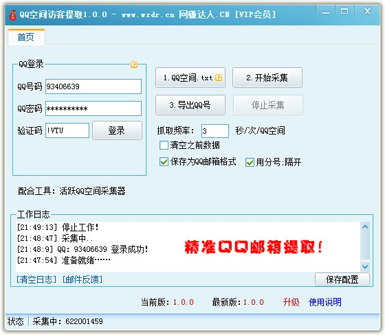
Task: Click the log scrollbar up arrow
Action: point(365,227)
